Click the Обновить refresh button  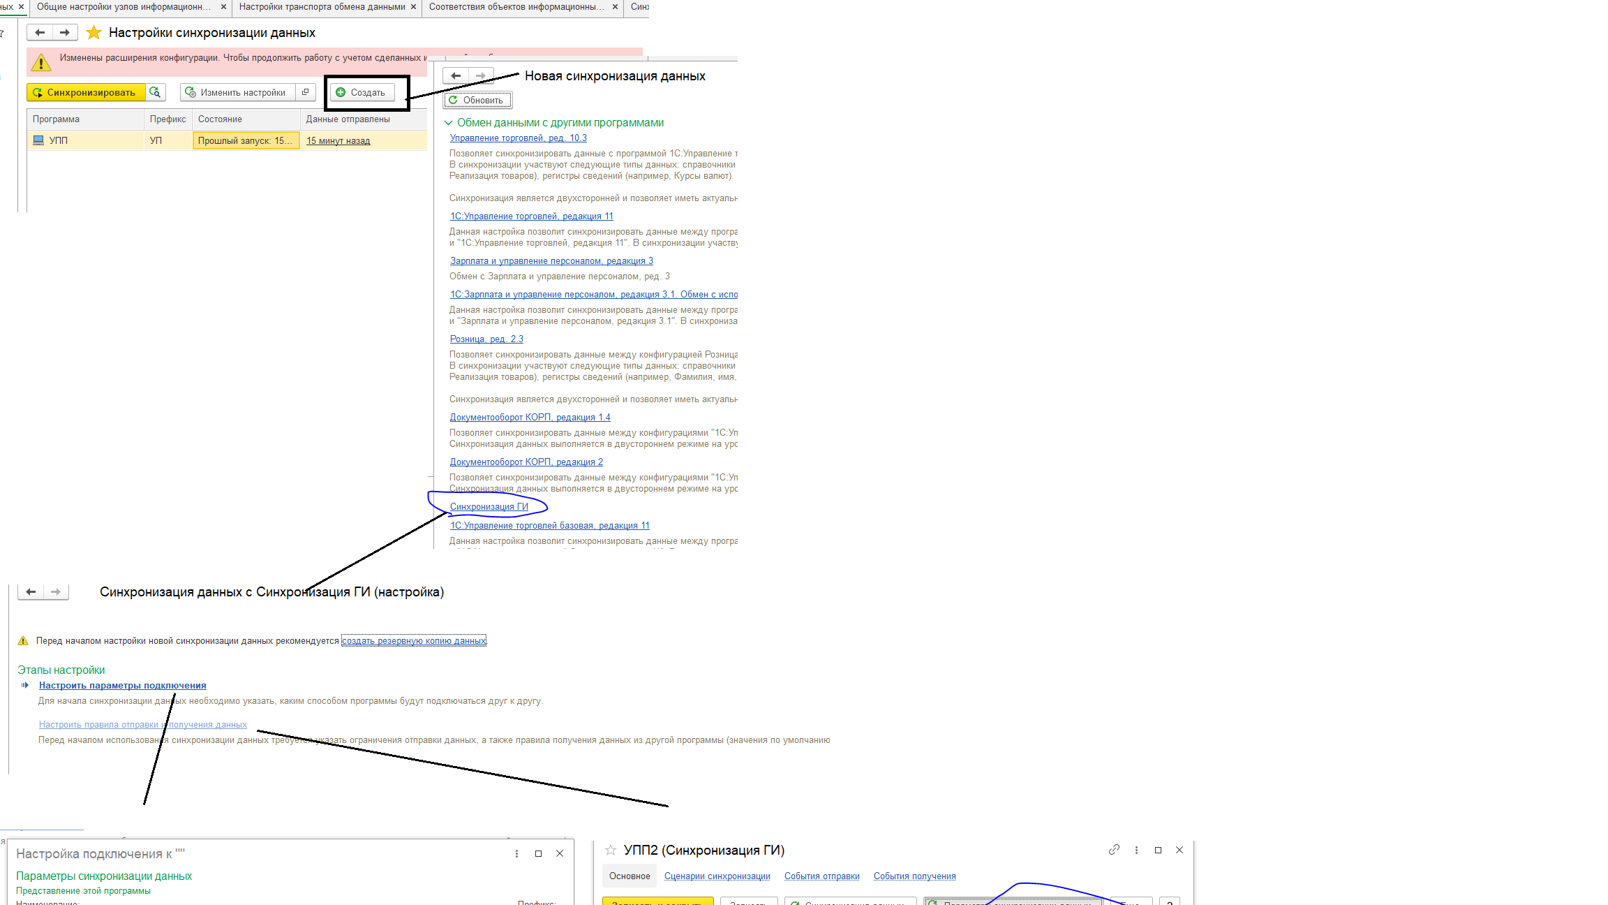(x=477, y=100)
